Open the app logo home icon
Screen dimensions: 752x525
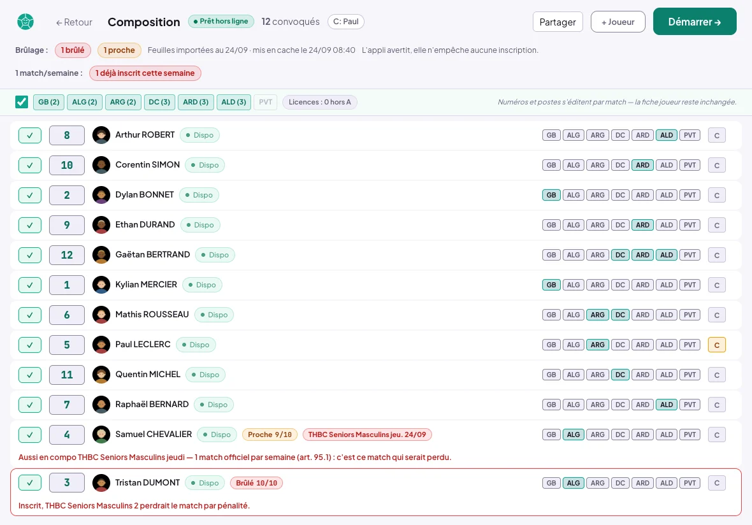[x=25, y=22]
